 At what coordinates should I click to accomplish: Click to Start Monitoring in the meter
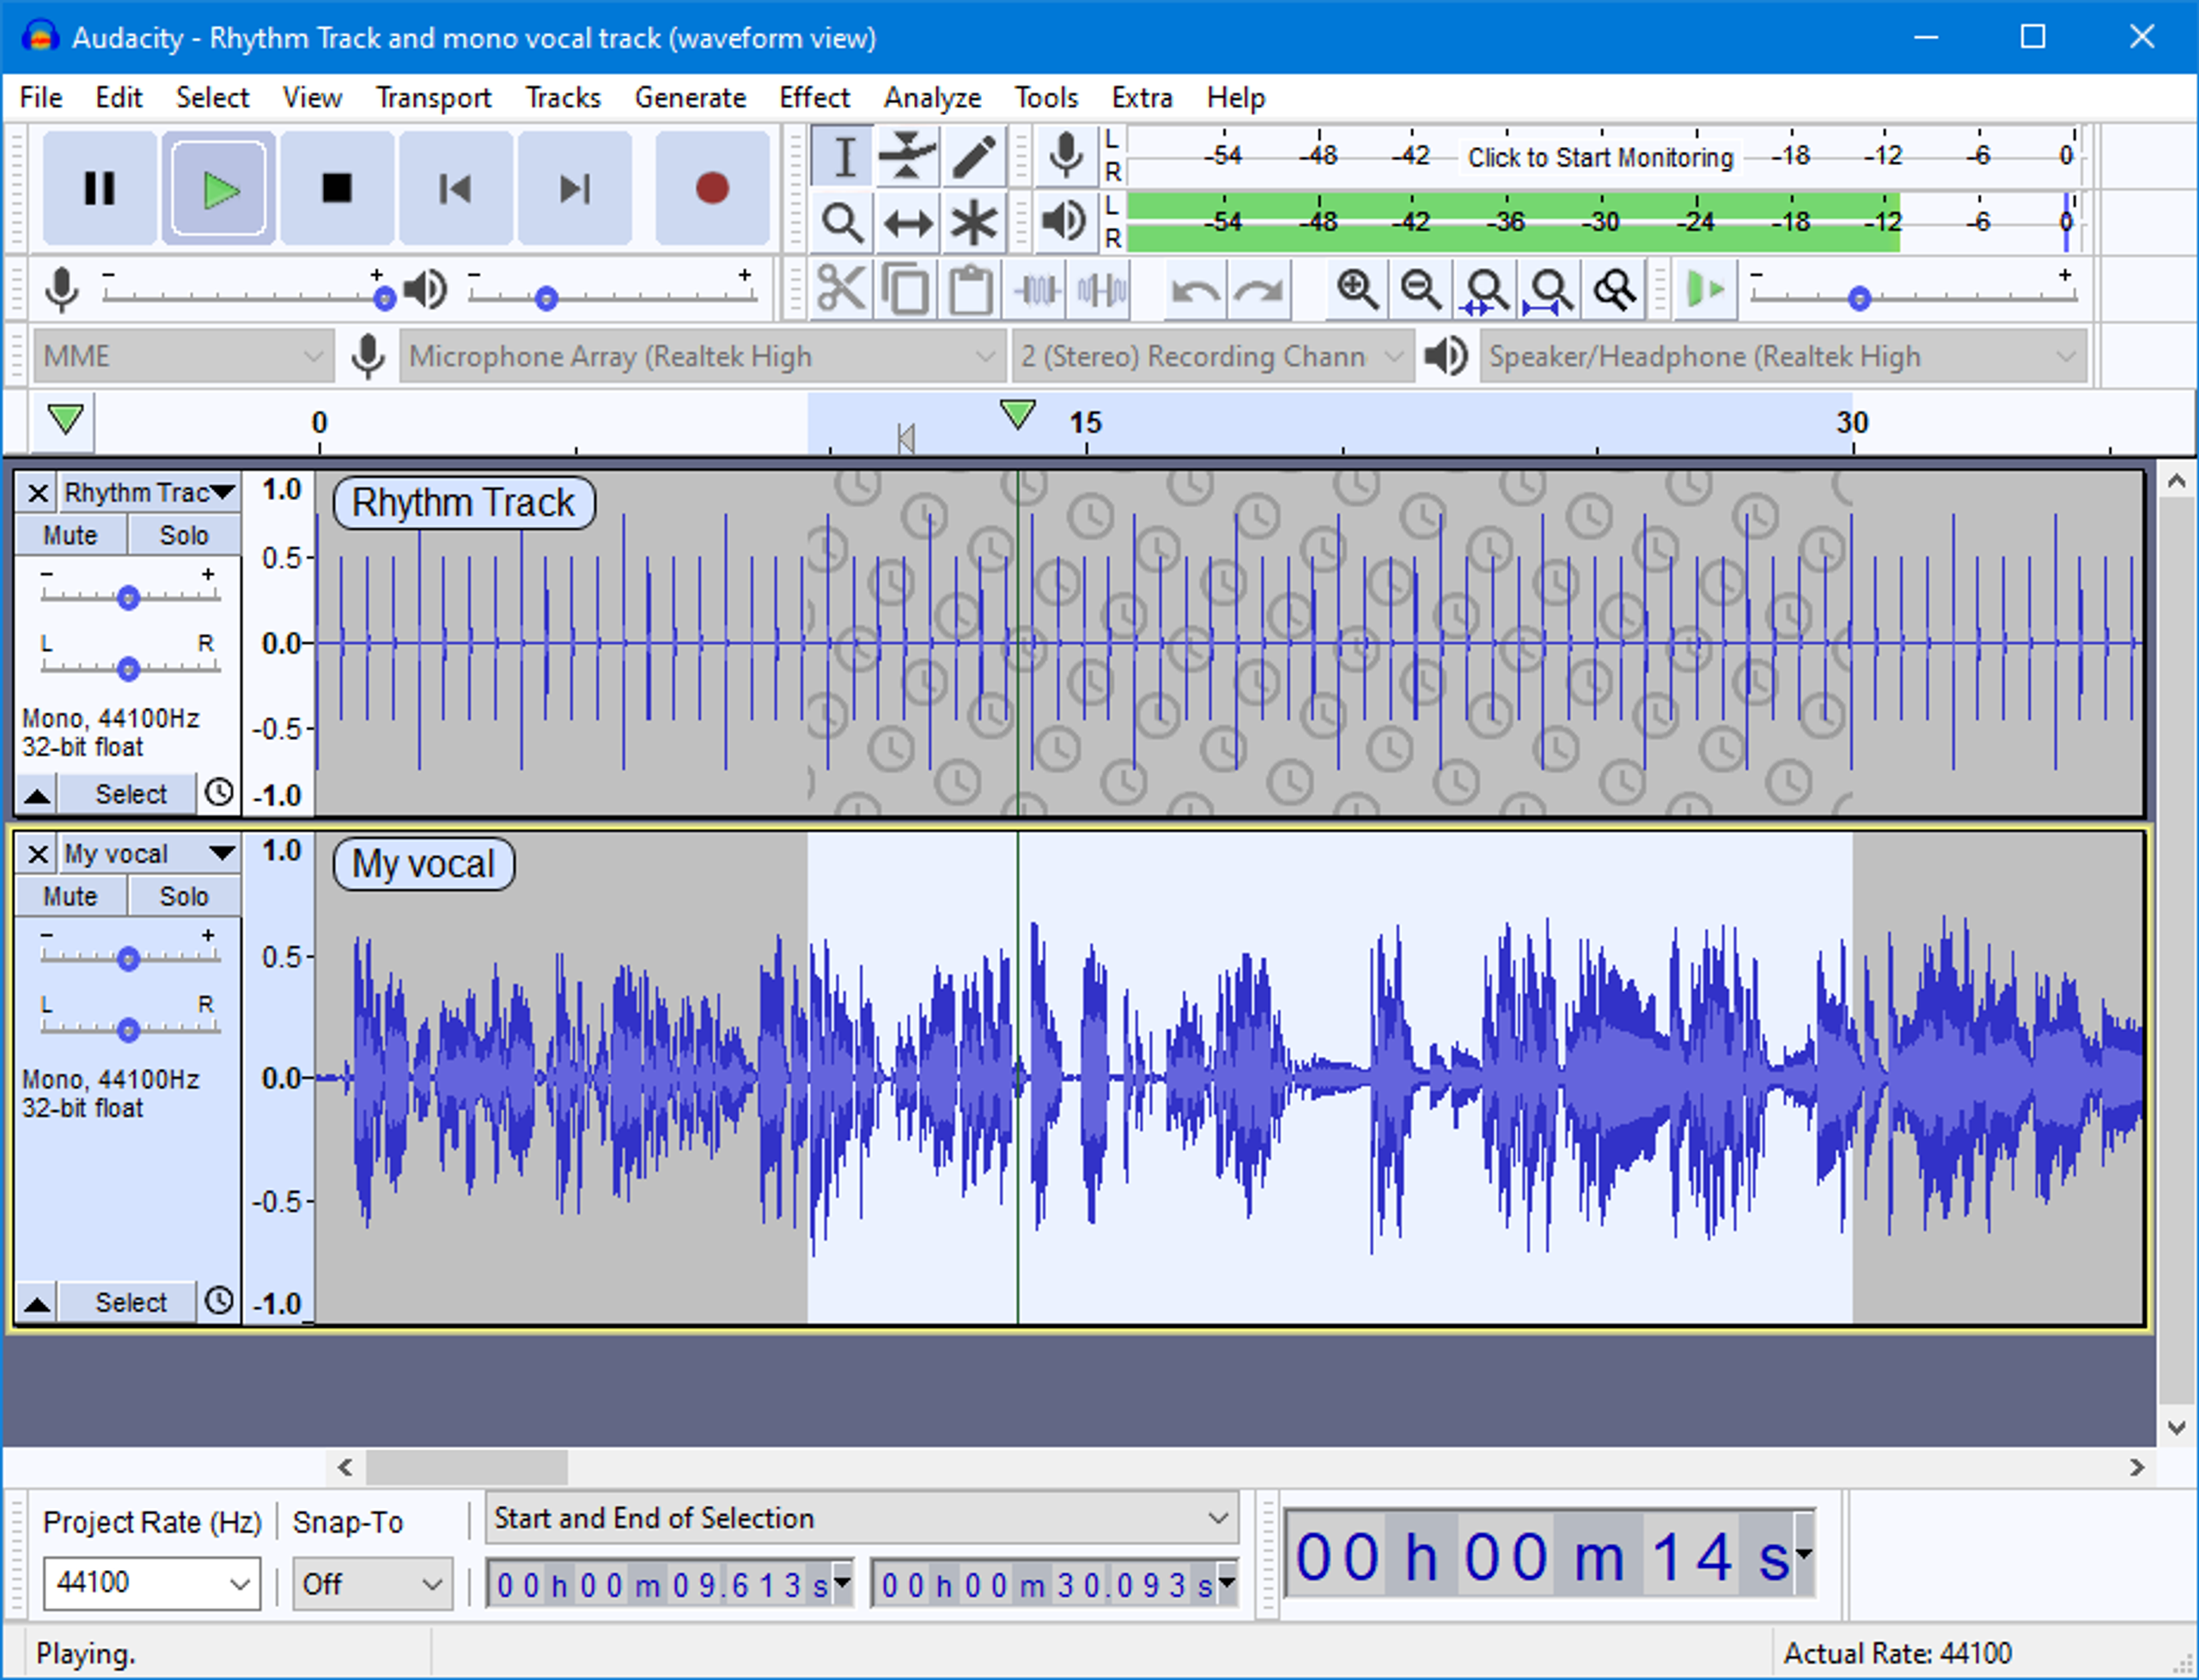[x=1599, y=157]
